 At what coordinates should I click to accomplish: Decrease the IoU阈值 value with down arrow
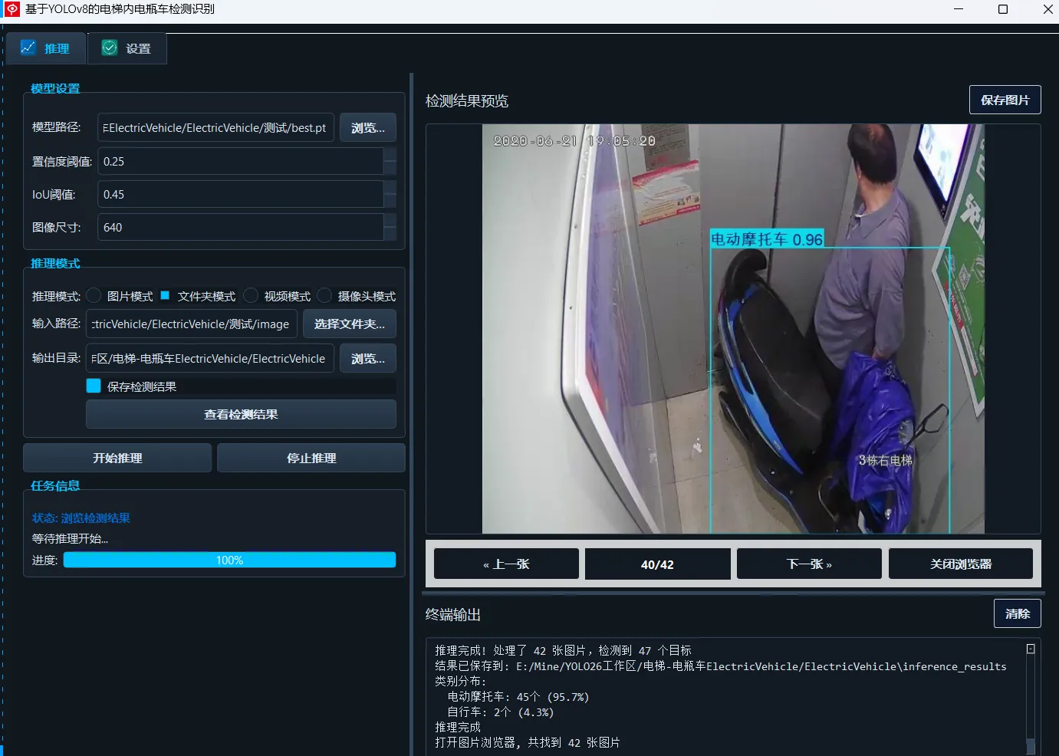click(390, 202)
